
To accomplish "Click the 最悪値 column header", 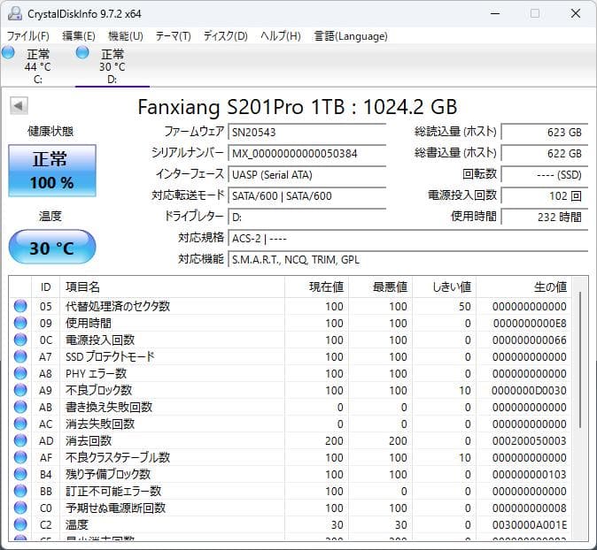I will tap(380, 287).
